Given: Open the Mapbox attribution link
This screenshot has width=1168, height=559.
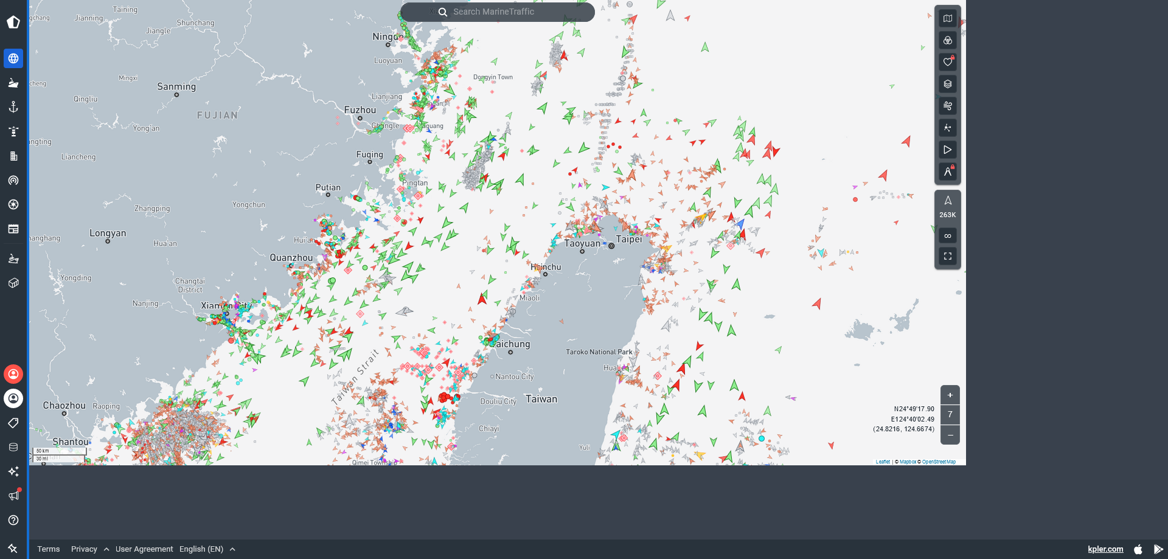Looking at the screenshot, I should (x=908, y=462).
